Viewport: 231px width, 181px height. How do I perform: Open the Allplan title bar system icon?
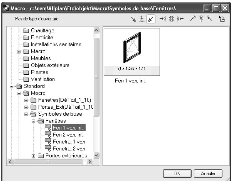(6, 8)
